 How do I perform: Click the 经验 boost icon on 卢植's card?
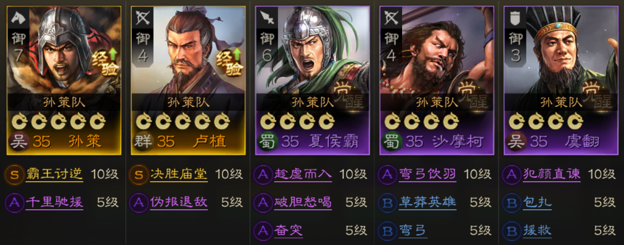[x=229, y=62]
